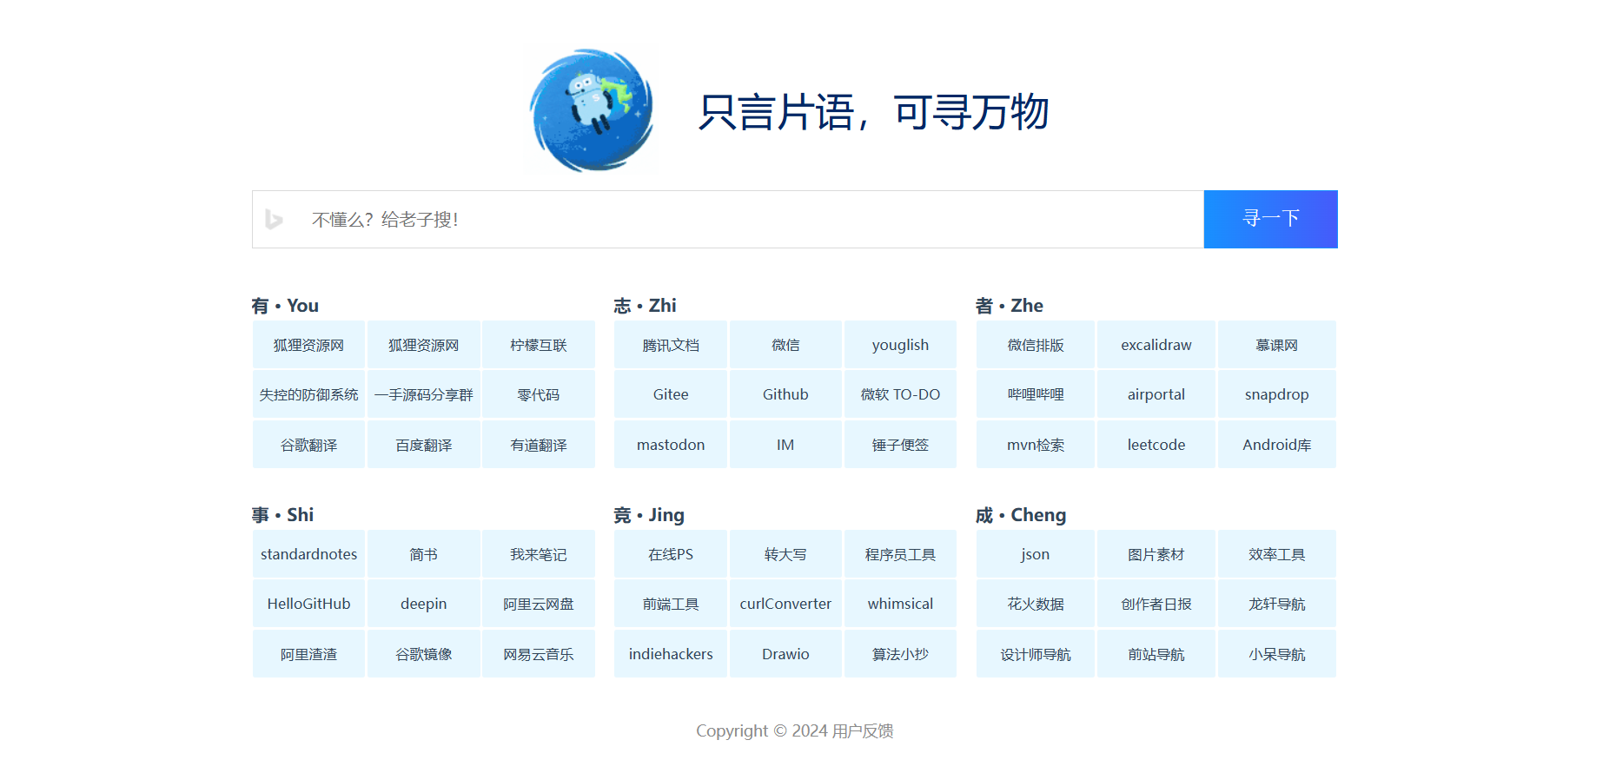Open the 程序员工具 link

[900, 554]
